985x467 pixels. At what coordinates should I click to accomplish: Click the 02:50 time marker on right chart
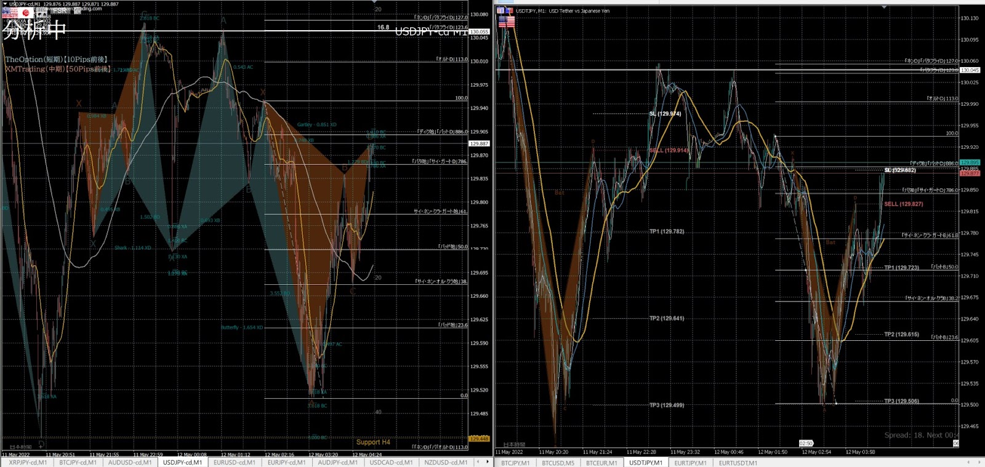point(806,443)
